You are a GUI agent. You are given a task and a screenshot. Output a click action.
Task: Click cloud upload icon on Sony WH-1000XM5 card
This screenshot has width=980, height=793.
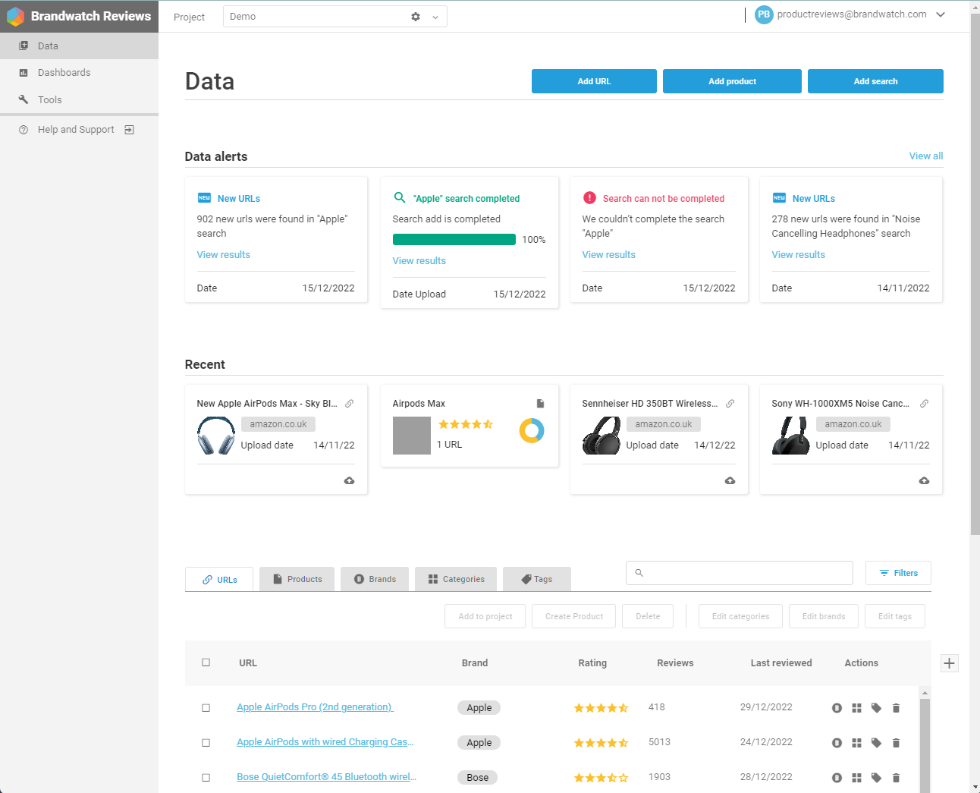point(924,480)
